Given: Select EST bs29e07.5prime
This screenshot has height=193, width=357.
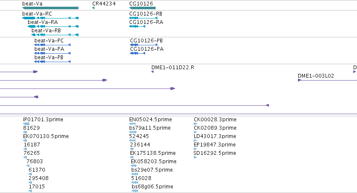Looking at the screenshot, I should coord(135,174).
